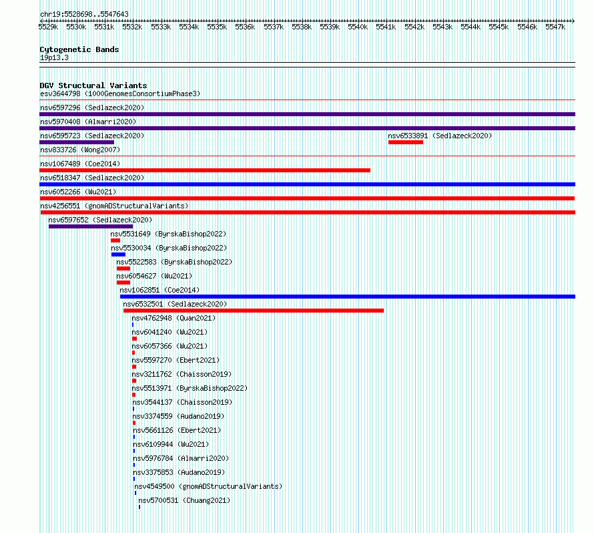Click the nsv833726 (Wong2007) label
The width and height of the screenshot is (594, 533).
(80, 150)
